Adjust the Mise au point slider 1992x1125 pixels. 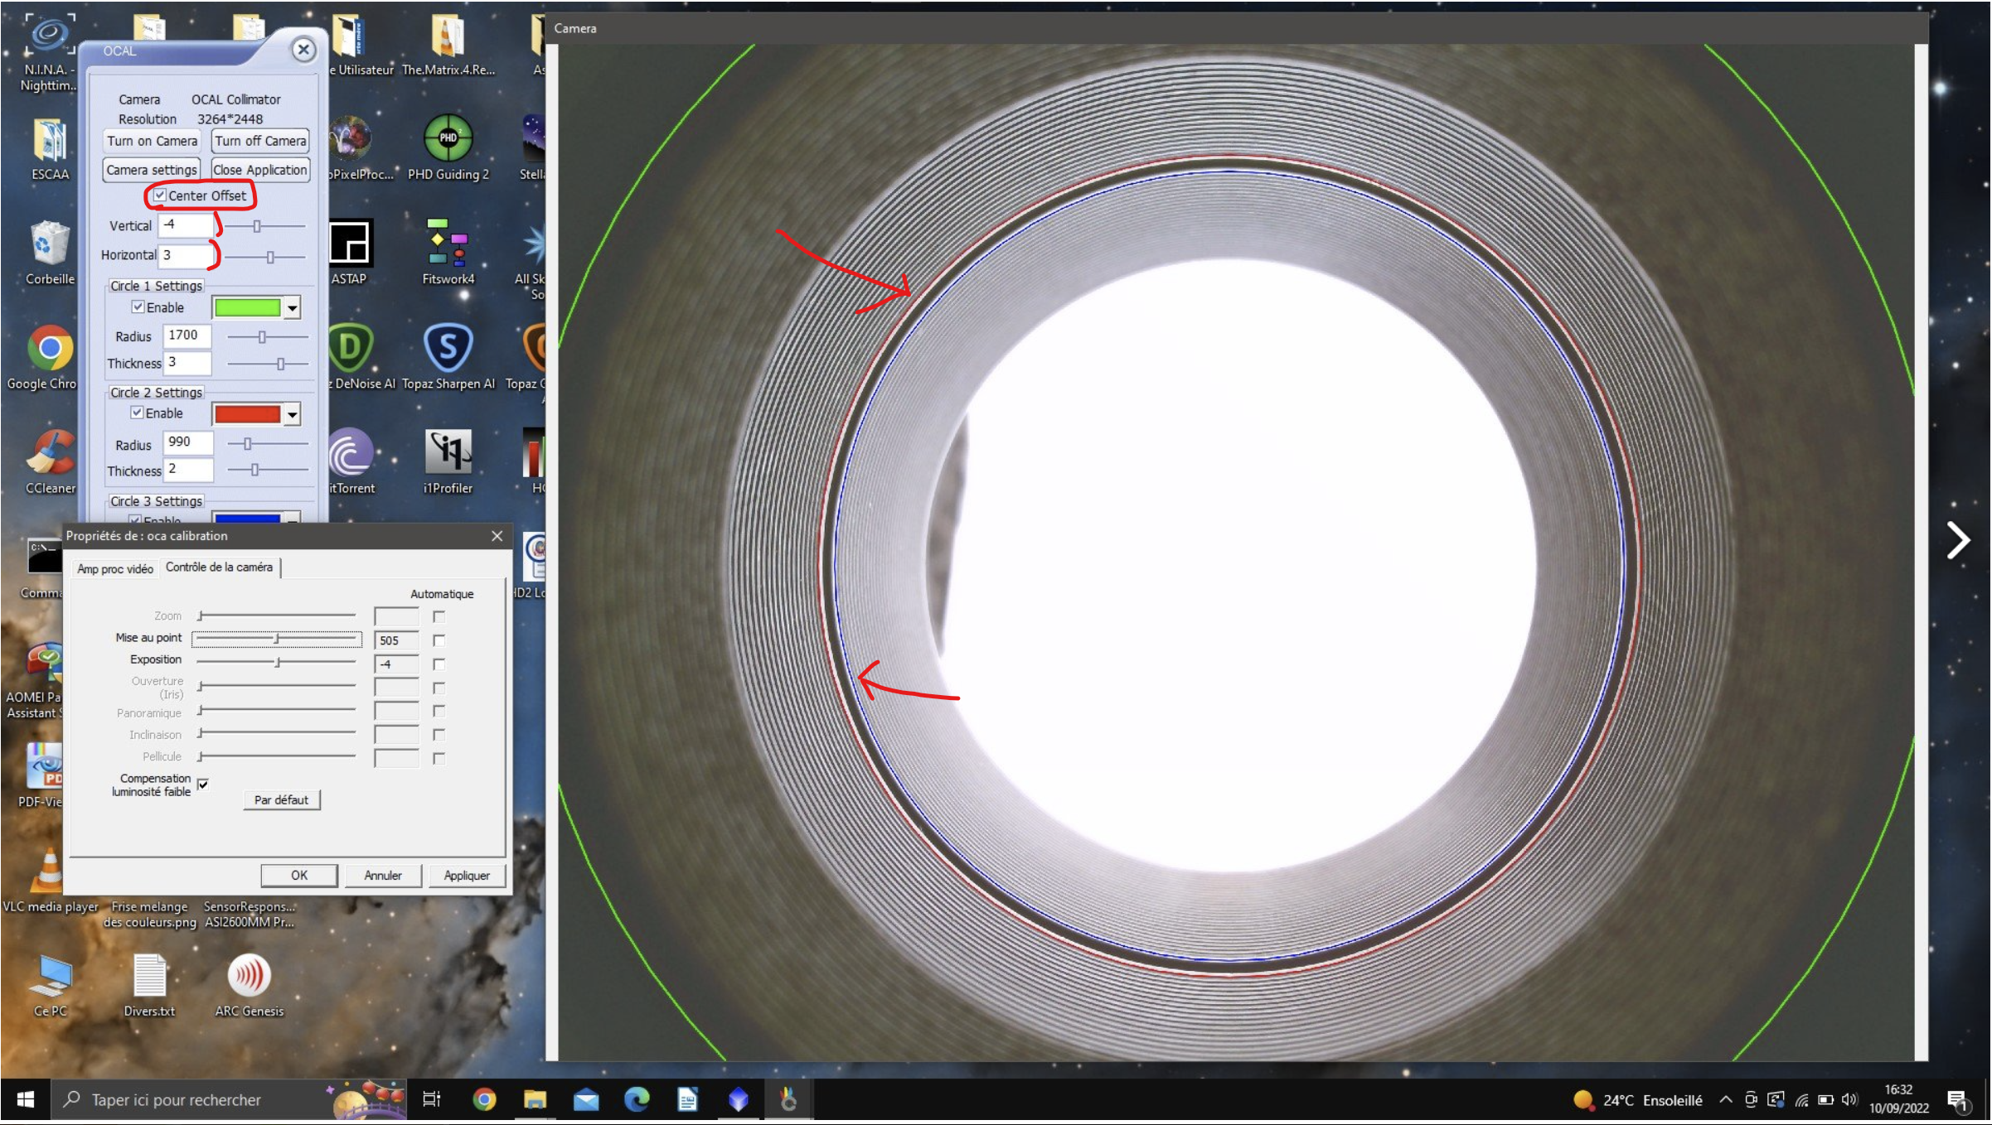[277, 639]
